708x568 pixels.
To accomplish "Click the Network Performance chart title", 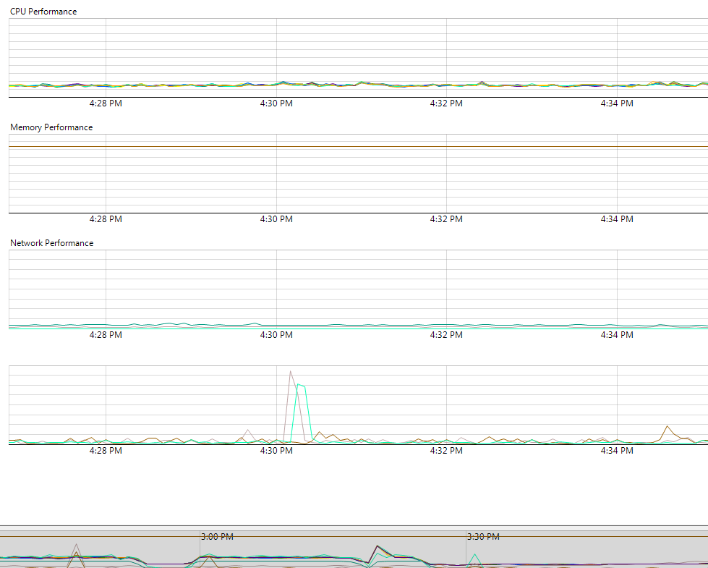I will pos(51,243).
